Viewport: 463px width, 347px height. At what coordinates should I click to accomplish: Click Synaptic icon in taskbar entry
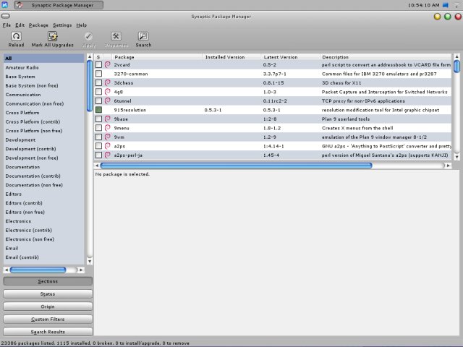[x=20, y=5]
